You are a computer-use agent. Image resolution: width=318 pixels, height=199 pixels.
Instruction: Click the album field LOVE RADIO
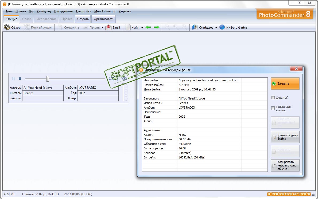(98, 88)
